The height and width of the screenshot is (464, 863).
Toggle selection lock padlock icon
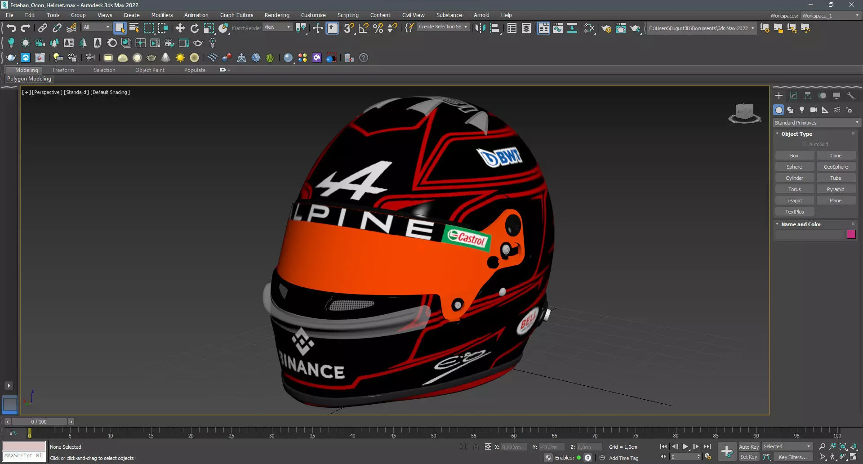(476, 447)
